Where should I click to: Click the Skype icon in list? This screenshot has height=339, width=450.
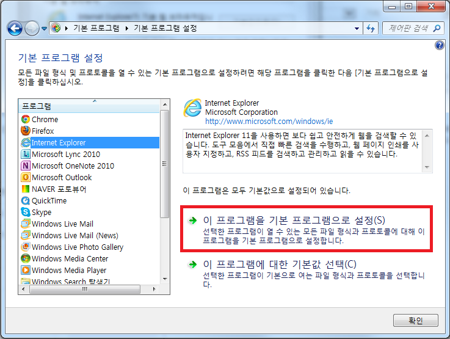coord(26,212)
